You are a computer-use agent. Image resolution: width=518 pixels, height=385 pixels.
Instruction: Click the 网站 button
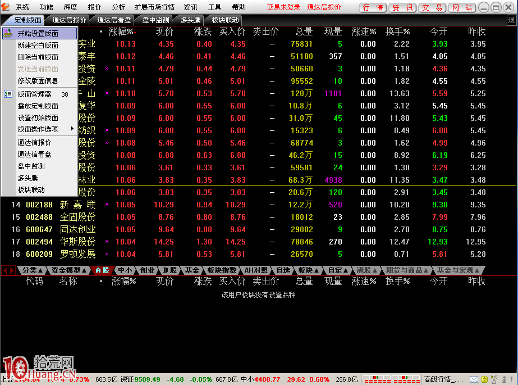click(462, 7)
